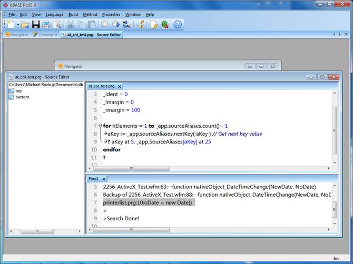Click the Open file folder icon
The height and width of the screenshot is (264, 353).
pyautogui.click(x=25, y=25)
